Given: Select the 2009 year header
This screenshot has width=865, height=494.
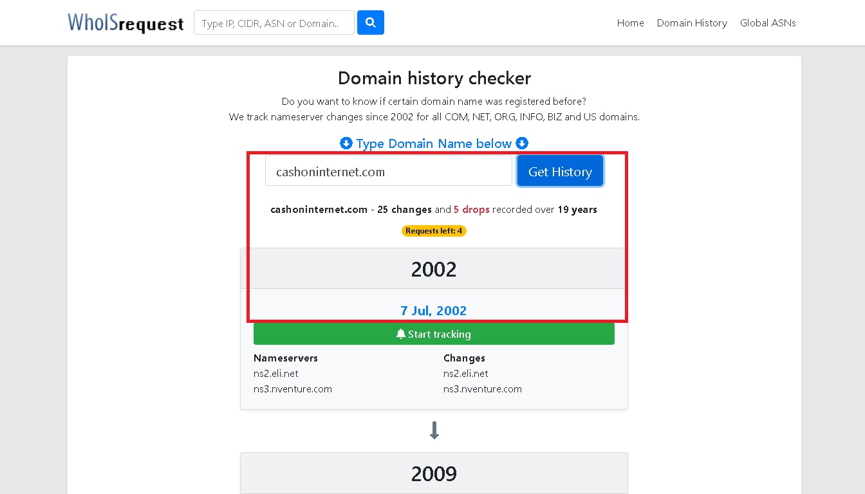Looking at the screenshot, I should tap(434, 473).
